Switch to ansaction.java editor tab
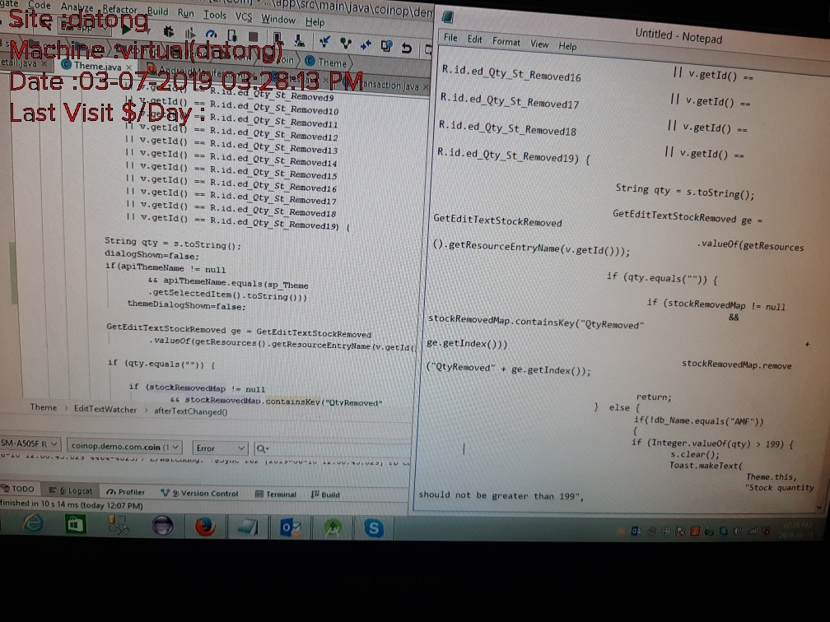 [x=392, y=86]
